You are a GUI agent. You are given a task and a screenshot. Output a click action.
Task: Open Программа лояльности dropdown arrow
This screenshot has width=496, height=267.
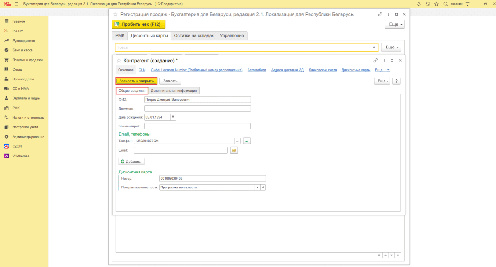258,188
